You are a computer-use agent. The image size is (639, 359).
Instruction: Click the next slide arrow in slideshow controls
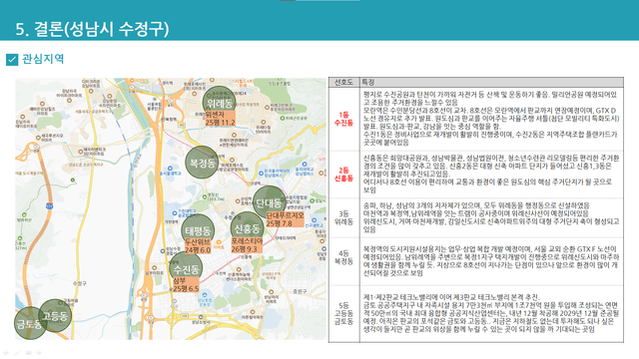point(39,352)
